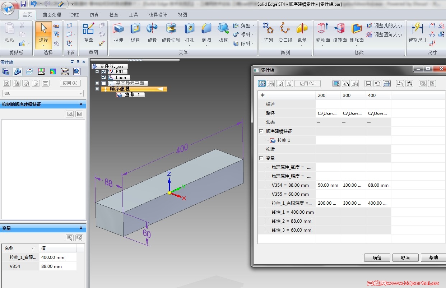446x288 pixels.
Task: Collapse the 顺序建模特征 row in dialog table
Action: tap(261, 131)
